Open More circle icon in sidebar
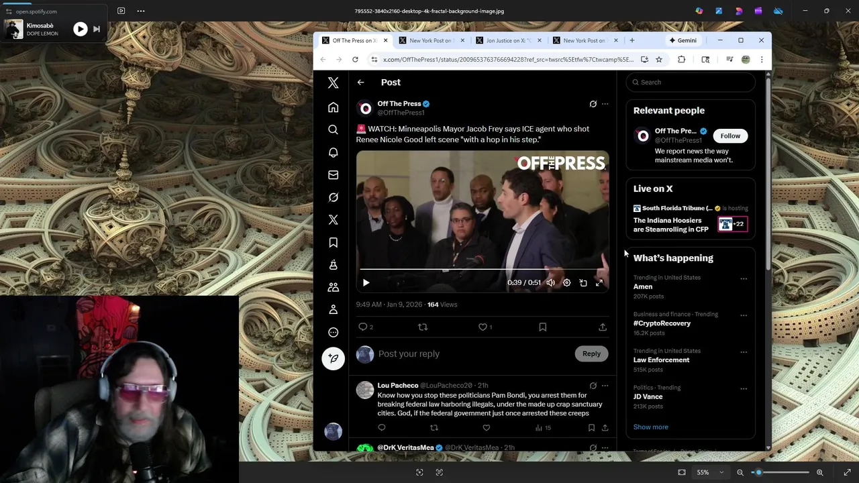Viewport: 859px width, 483px height. pos(333,332)
